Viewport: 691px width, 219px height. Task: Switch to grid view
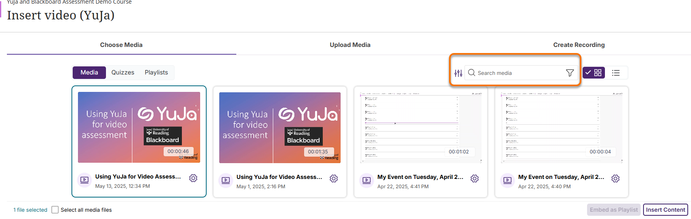click(594, 73)
